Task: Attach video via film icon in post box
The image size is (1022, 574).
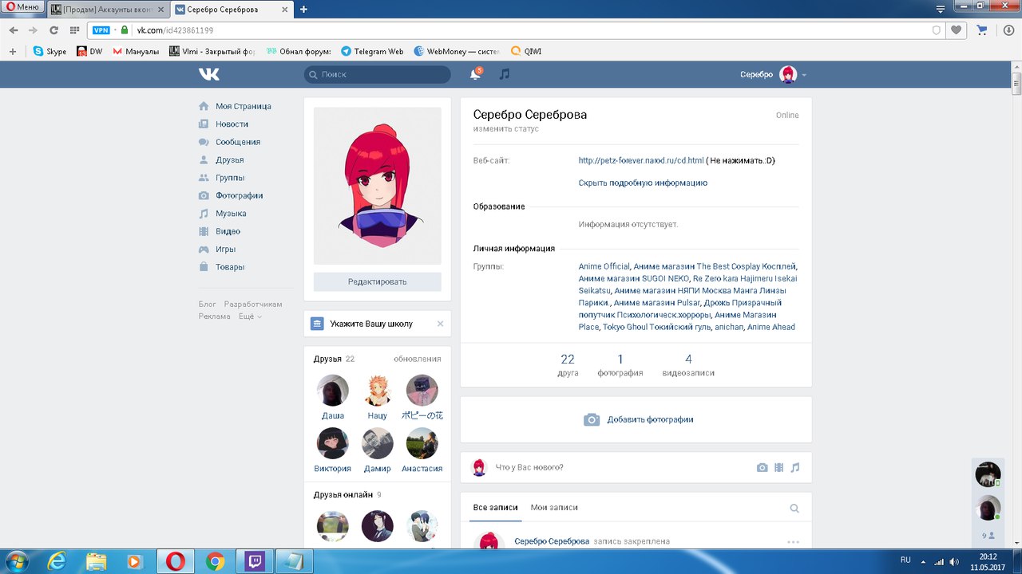Action: coord(778,467)
